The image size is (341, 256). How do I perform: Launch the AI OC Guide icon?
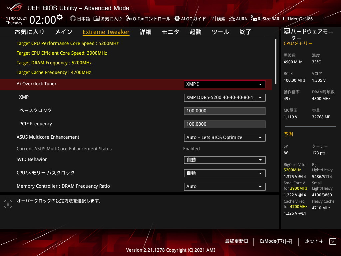click(177, 19)
